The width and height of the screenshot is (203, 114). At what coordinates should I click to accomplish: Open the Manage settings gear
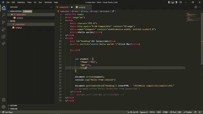[x=3, y=107]
